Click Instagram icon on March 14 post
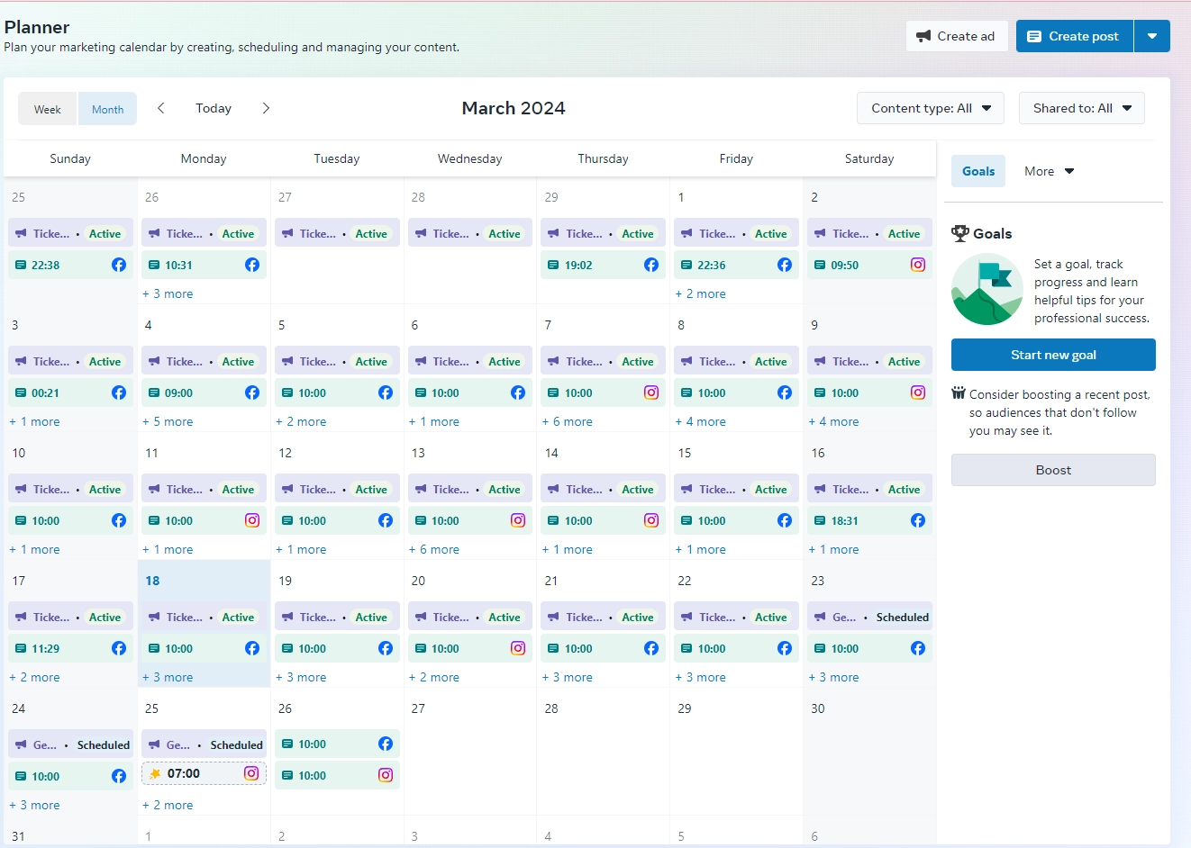1191x848 pixels. 651,520
